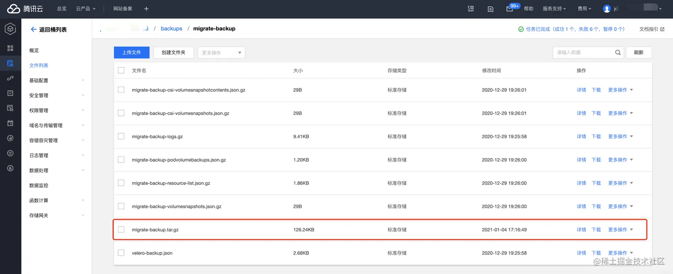Open the save-disk icon in left rail
673x274 pixels.
click(10, 108)
